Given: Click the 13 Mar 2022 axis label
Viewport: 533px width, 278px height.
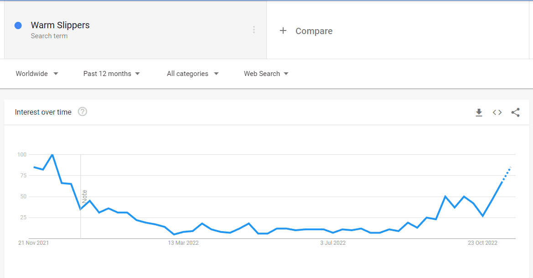Looking at the screenshot, I should point(183,243).
